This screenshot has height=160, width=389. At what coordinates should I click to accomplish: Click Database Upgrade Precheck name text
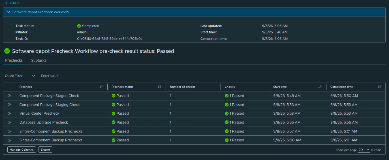44,122
